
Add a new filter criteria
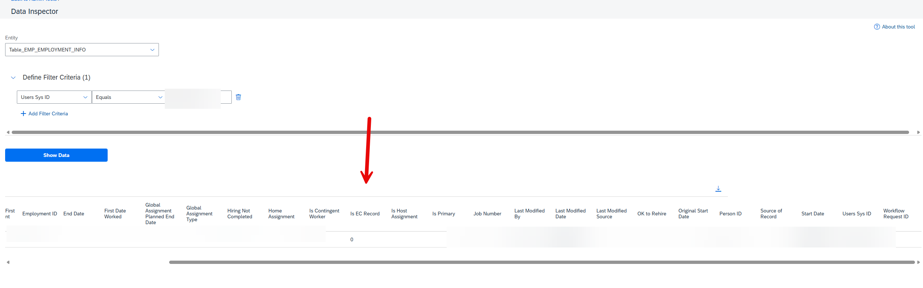pyautogui.click(x=44, y=114)
